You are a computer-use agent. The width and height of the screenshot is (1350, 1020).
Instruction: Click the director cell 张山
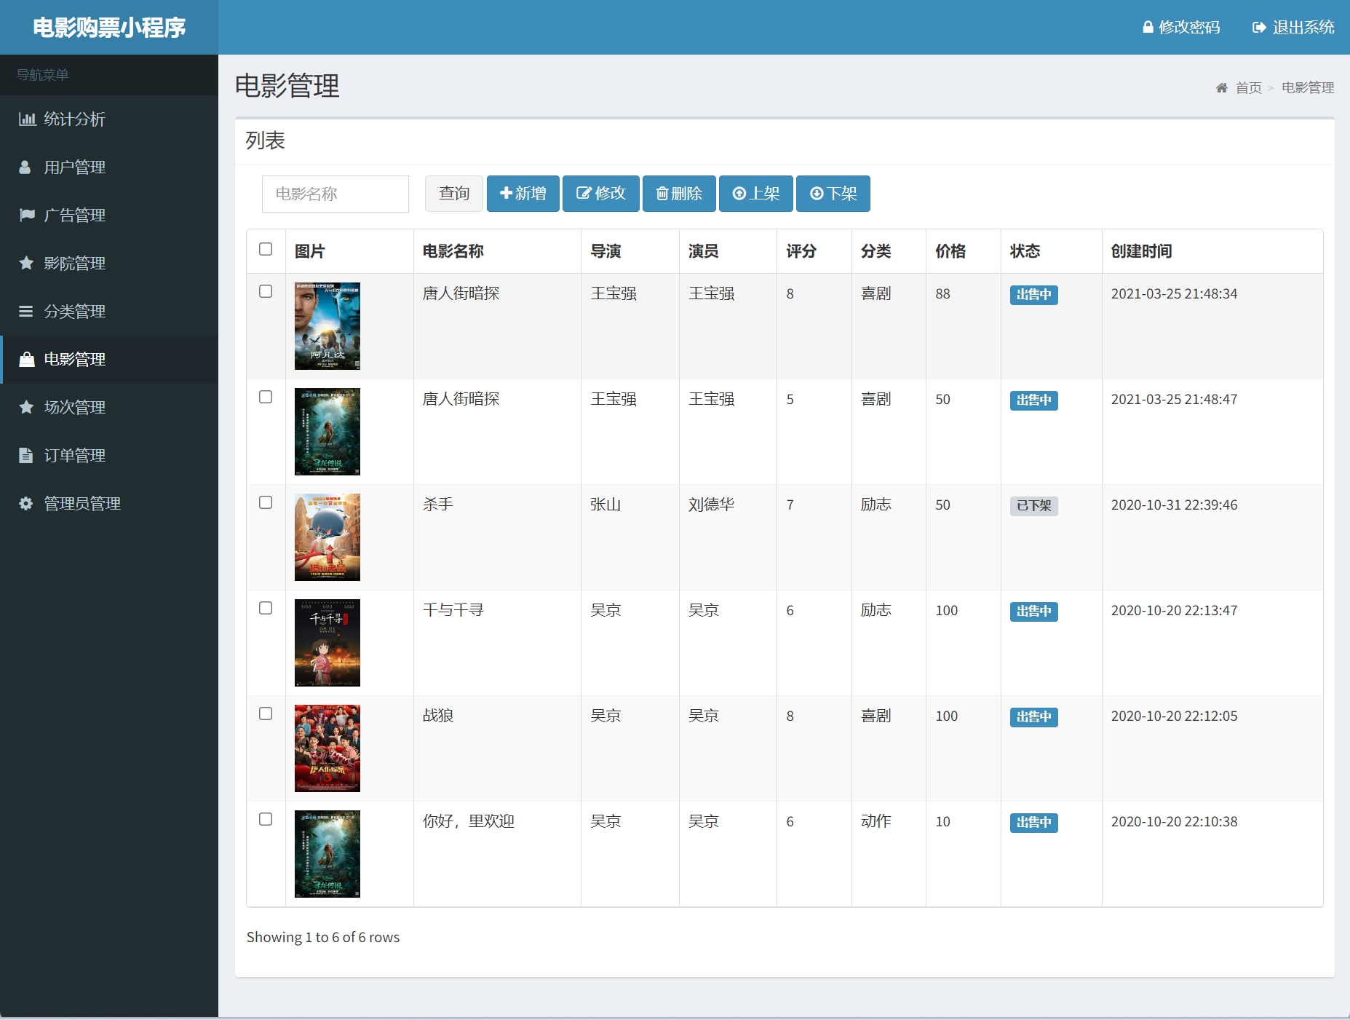click(x=605, y=505)
